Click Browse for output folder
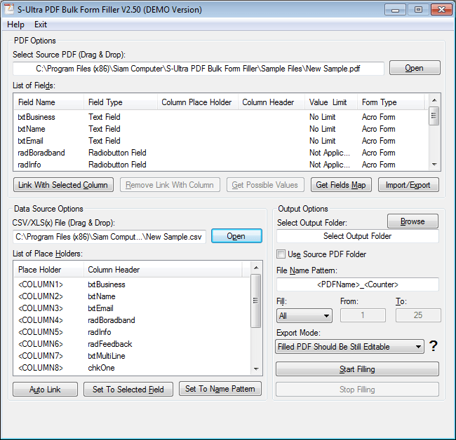456x440 pixels. pos(413,221)
